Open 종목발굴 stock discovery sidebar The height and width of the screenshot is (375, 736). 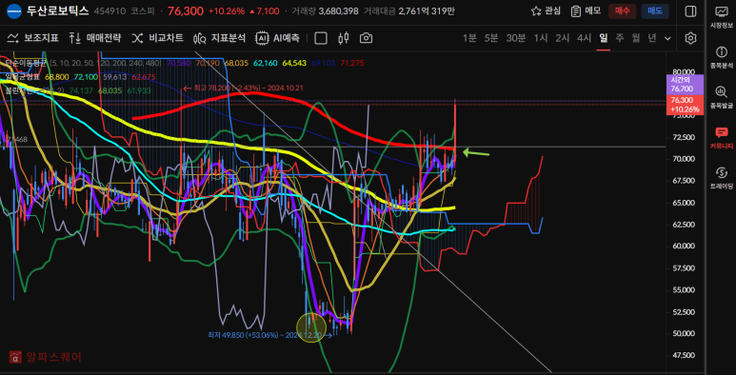tap(722, 98)
